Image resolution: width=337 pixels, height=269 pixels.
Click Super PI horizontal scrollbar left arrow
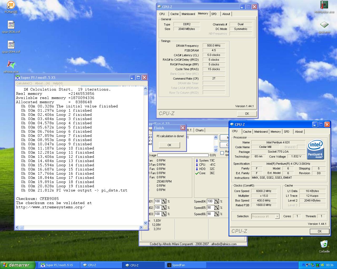[x=17, y=227]
